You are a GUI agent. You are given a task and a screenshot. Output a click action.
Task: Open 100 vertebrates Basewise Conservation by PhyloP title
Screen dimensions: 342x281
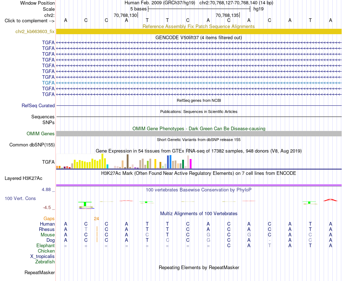[x=199, y=190]
